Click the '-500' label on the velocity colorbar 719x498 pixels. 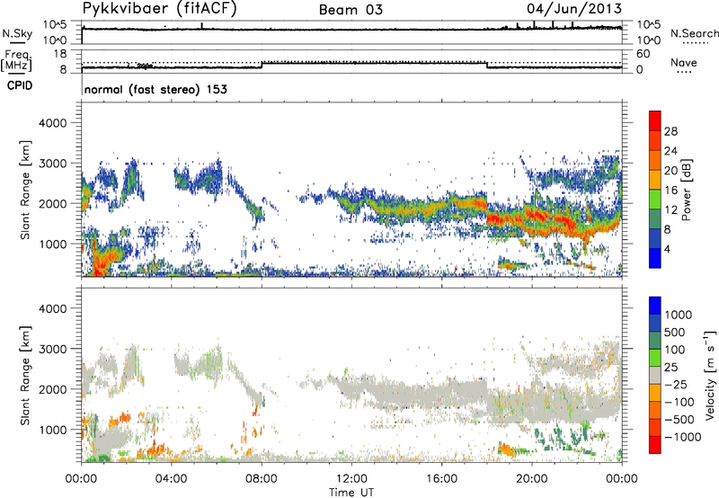pos(680,420)
